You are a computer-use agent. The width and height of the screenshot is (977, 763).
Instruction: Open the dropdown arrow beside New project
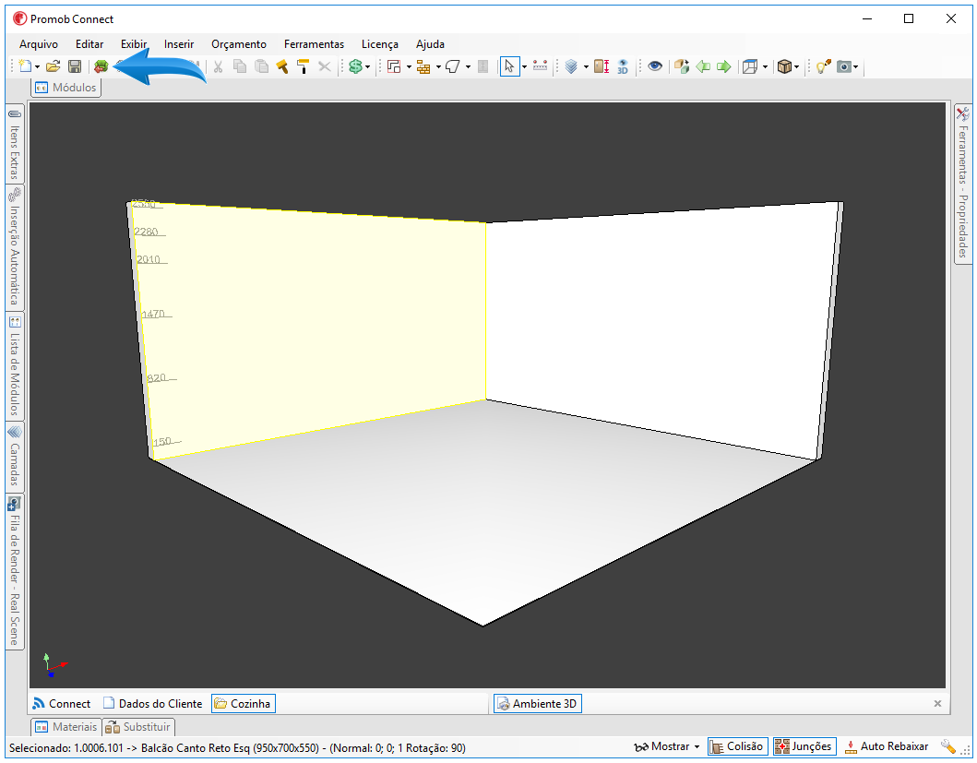(x=38, y=66)
